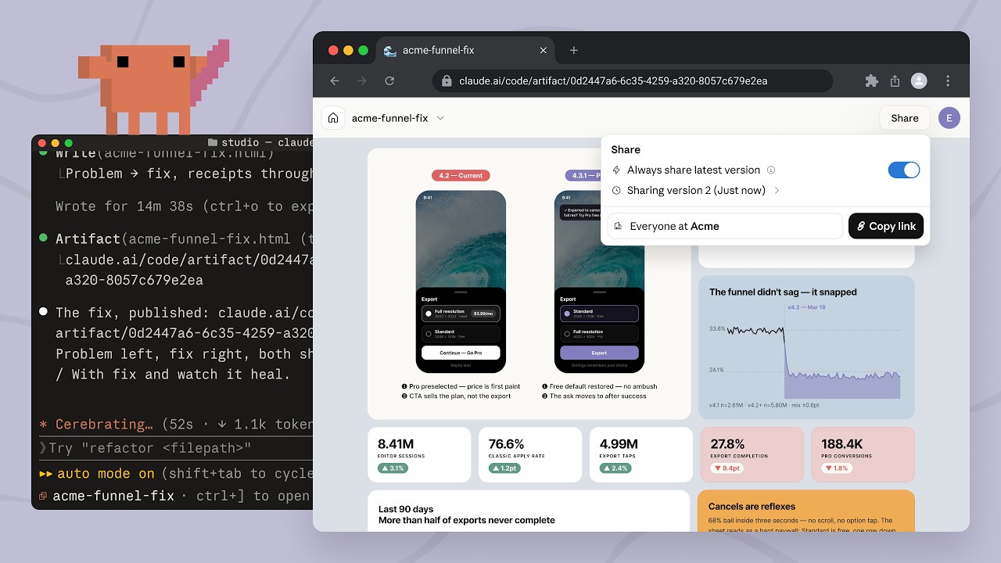Open the Chrome profile icon
Image resolution: width=1001 pixels, height=563 pixels.
click(x=919, y=81)
